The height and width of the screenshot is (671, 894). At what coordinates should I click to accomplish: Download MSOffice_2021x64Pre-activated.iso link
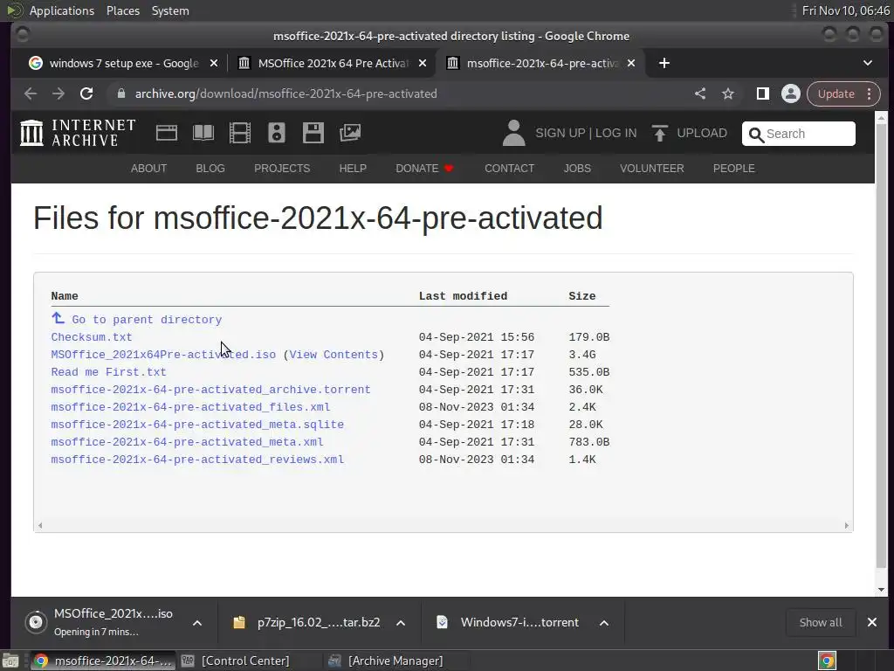(163, 355)
